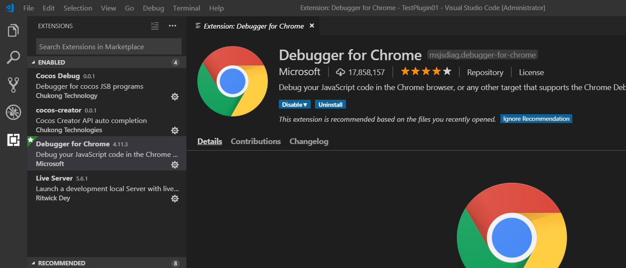Open the Explorer view in activity bar
626x268 pixels.
click(x=13, y=31)
